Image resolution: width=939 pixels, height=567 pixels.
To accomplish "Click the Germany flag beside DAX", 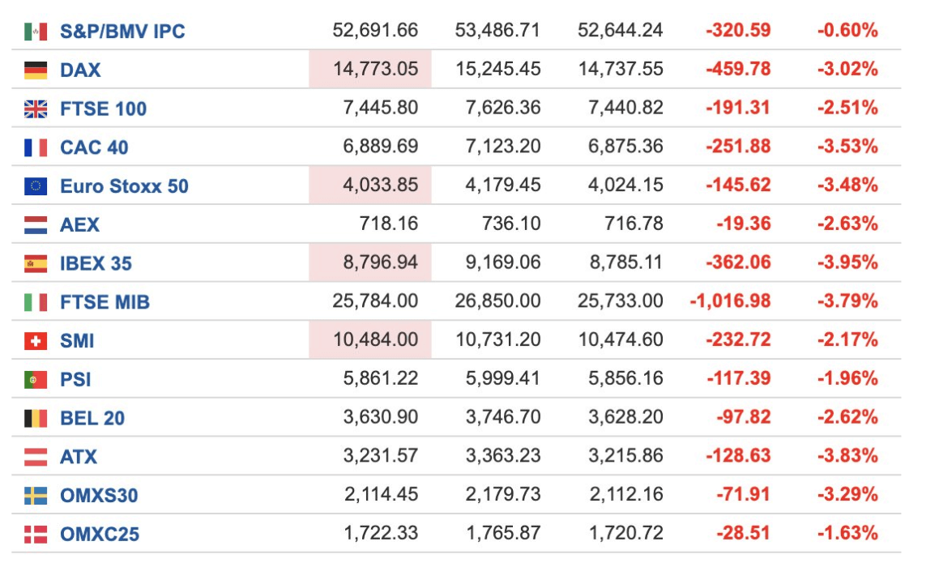I will click(x=36, y=70).
